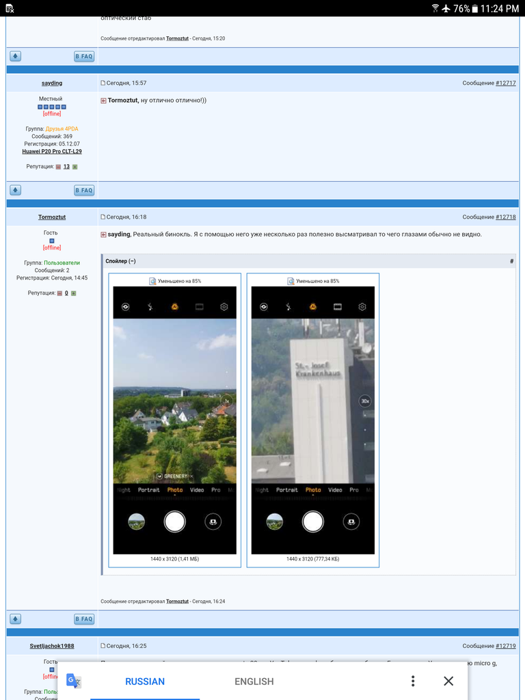The height and width of the screenshot is (700, 525).
Task: Tap the notification icon in the status bar
Action: pyautogui.click(x=10, y=8)
